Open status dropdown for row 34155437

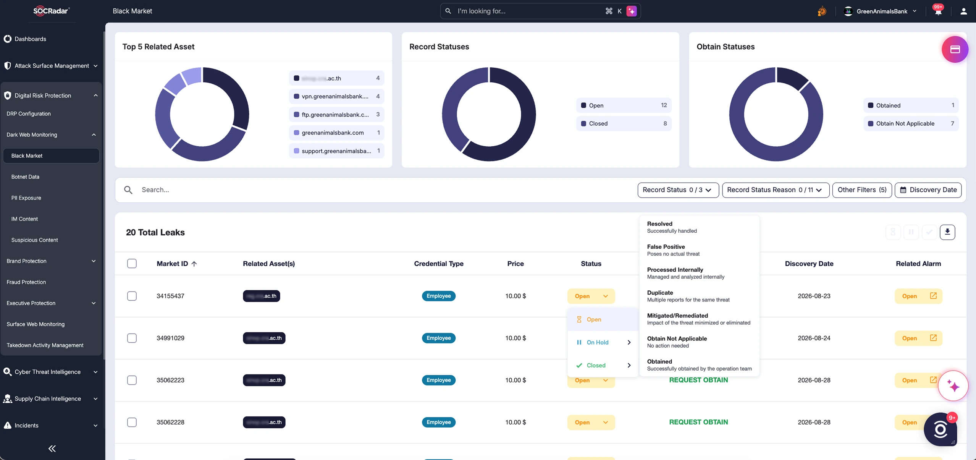coord(591,296)
